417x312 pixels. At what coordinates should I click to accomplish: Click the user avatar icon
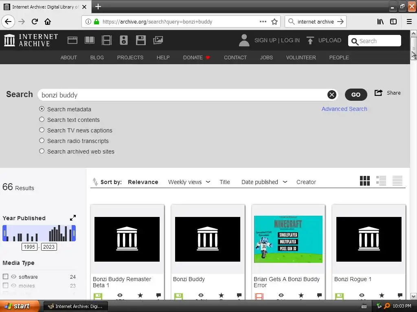click(244, 40)
